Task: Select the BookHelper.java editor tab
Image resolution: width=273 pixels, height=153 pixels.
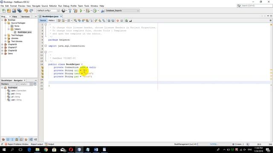Action: pos(50,17)
